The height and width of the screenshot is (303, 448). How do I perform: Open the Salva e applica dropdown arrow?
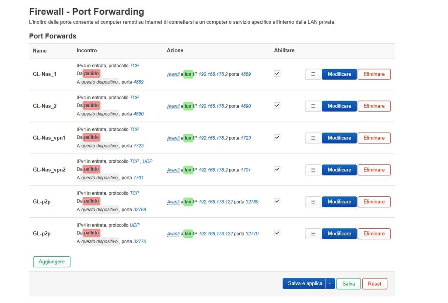(x=330, y=284)
